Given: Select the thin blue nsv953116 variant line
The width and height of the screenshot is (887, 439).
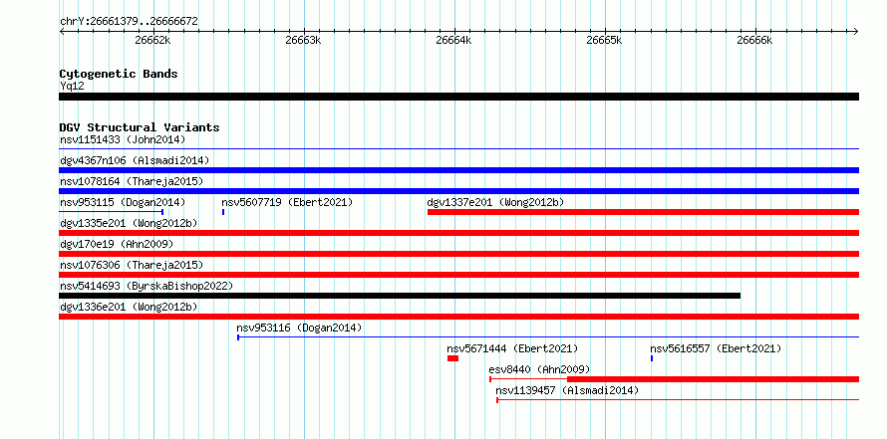Looking at the screenshot, I should click(x=548, y=337).
